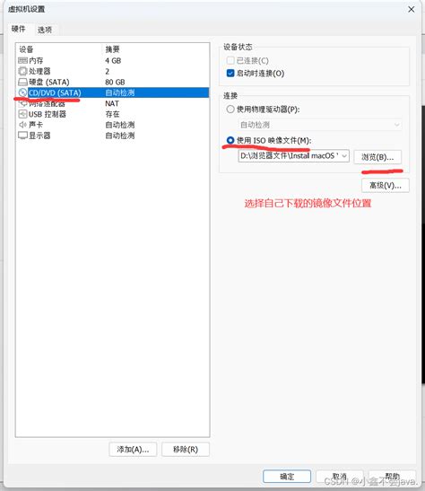Confirm settings with the 确定 button
Viewport: 425px width, 491px height.
pyautogui.click(x=287, y=477)
